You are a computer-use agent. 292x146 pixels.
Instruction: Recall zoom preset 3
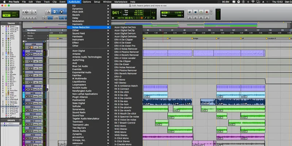click(30, 18)
